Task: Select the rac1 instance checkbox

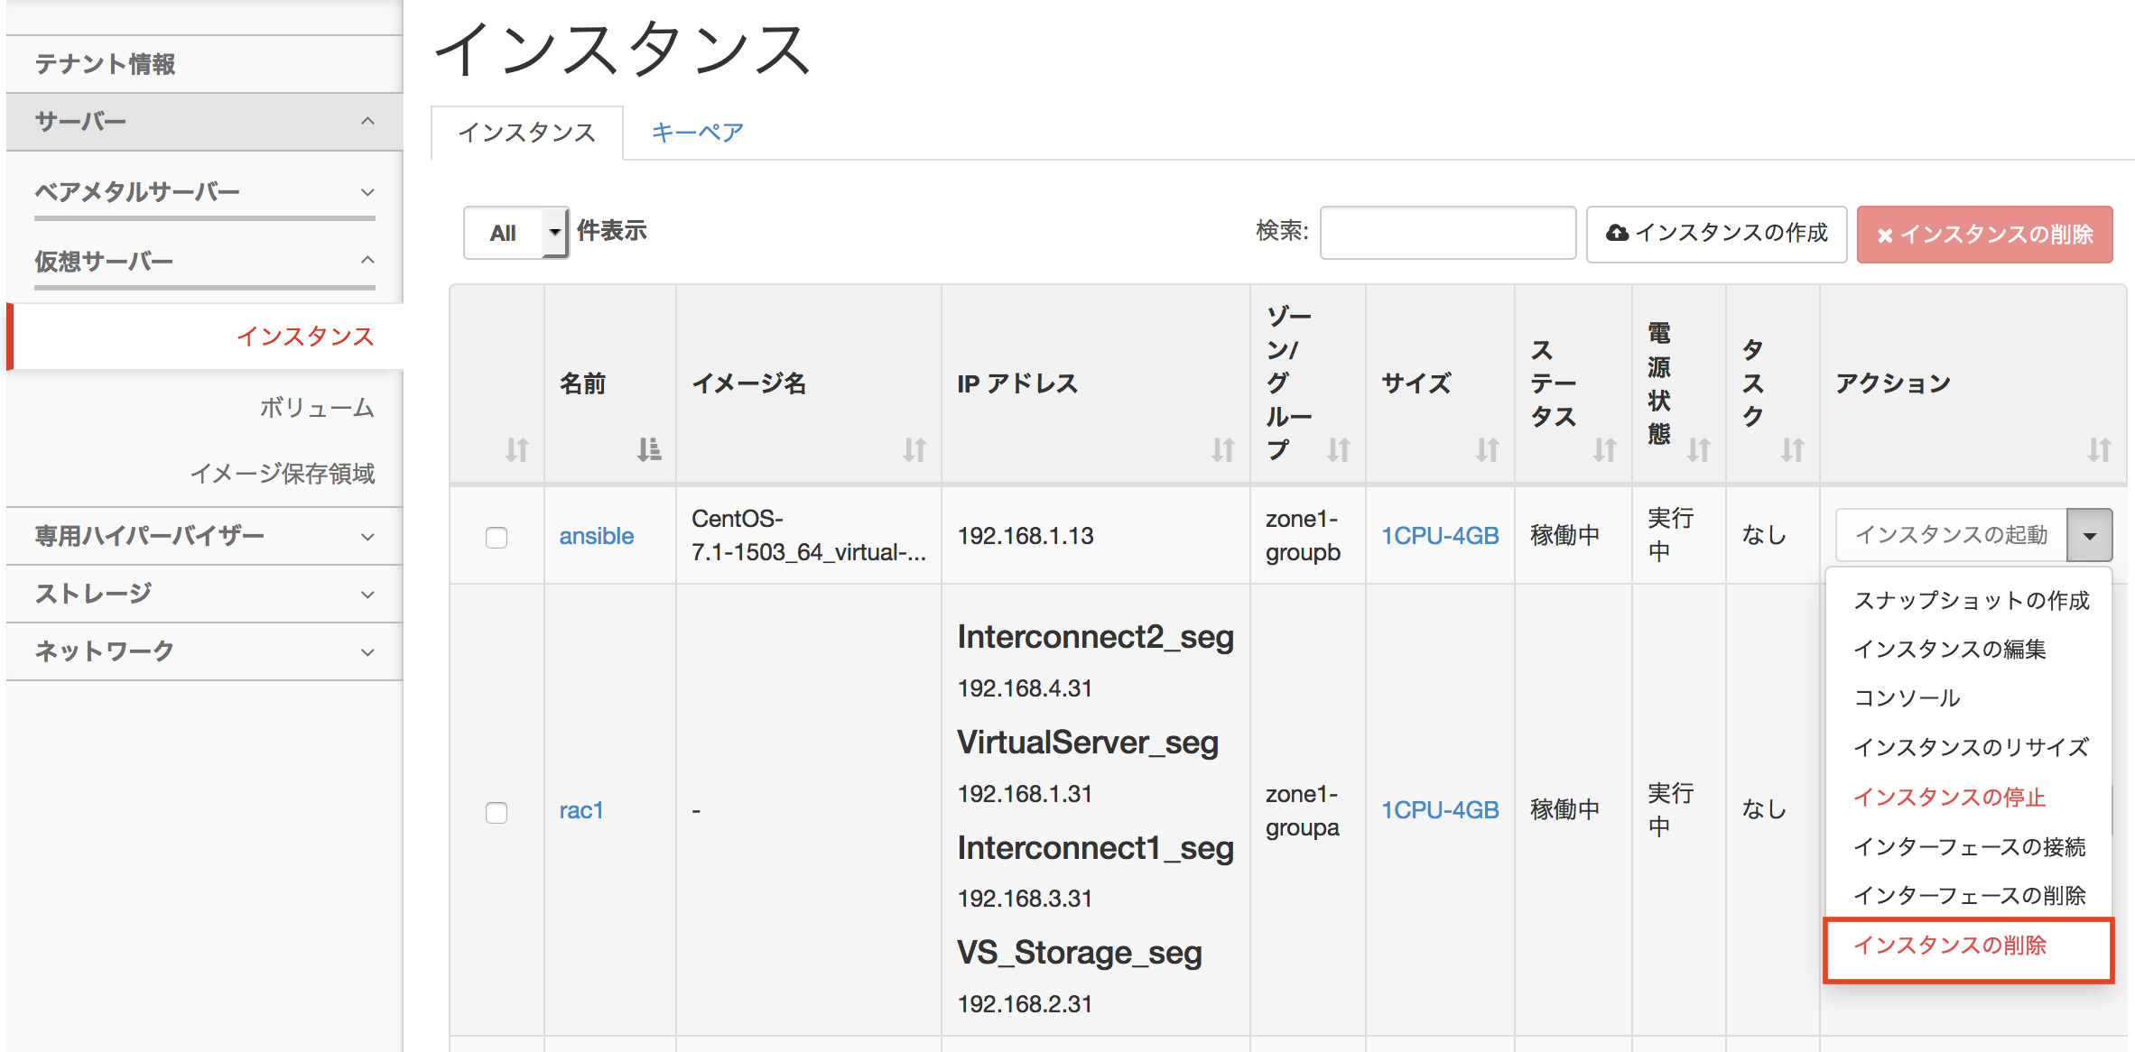Action: 497,812
